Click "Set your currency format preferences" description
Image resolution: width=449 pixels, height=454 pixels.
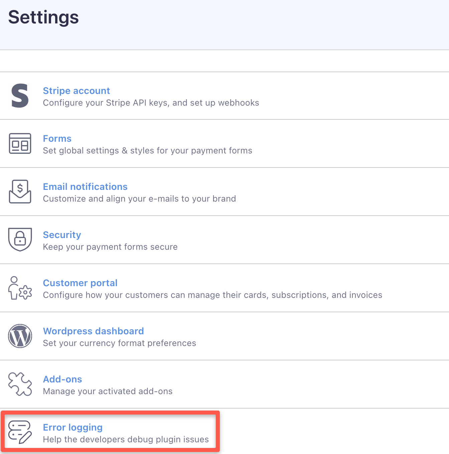point(119,343)
